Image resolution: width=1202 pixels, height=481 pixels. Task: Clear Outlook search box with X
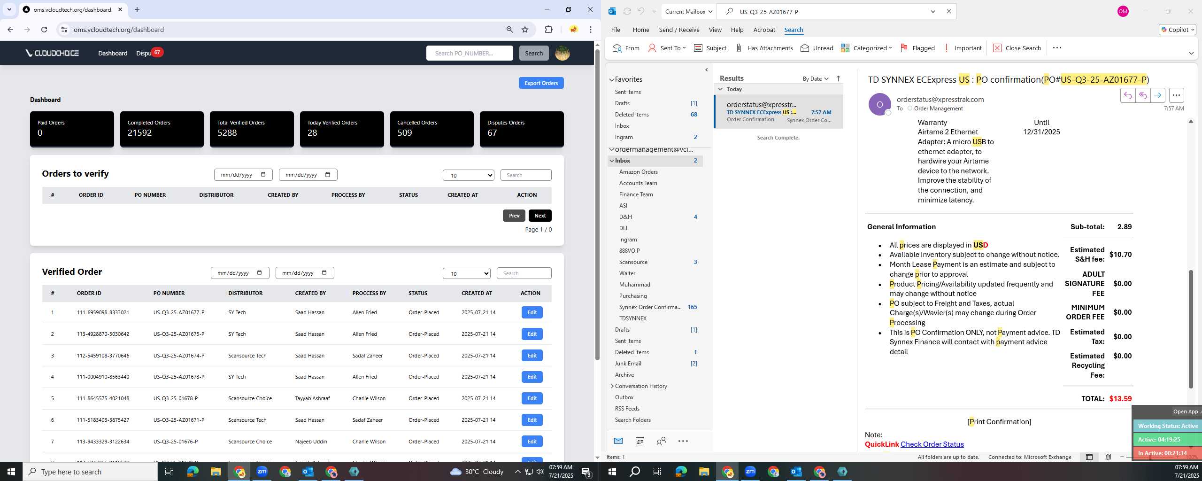[948, 11]
